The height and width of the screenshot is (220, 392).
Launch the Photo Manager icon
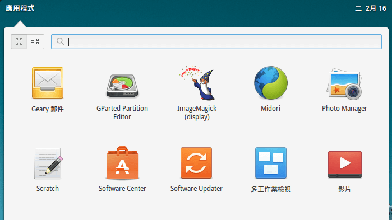pos(344,84)
